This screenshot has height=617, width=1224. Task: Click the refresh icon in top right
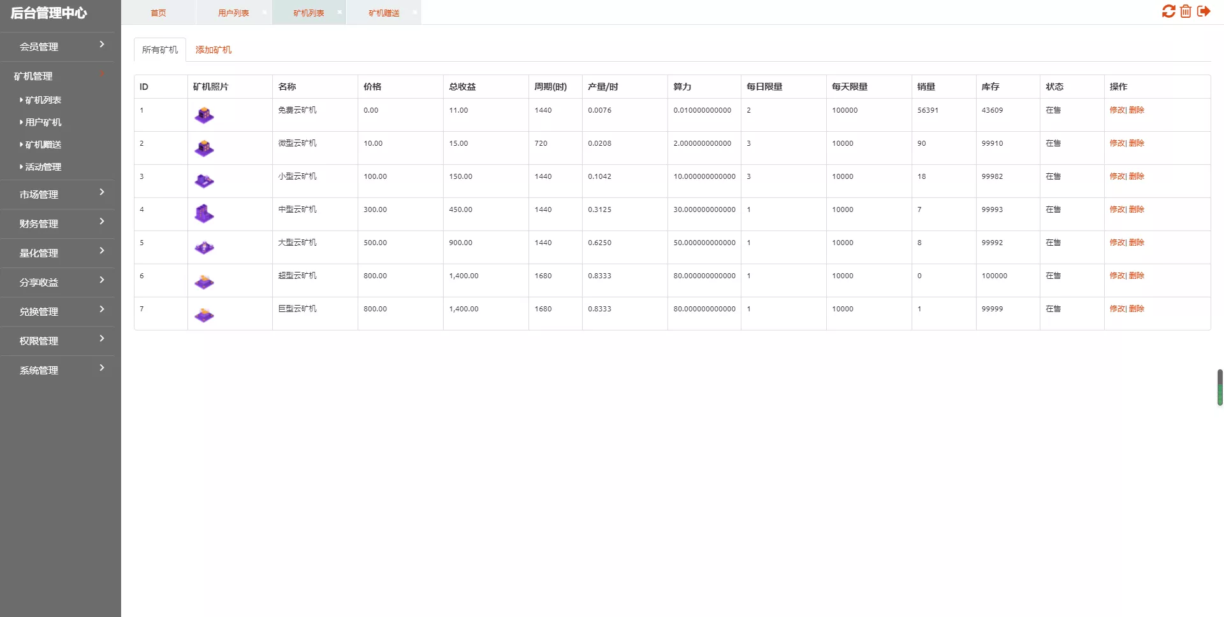(x=1168, y=11)
